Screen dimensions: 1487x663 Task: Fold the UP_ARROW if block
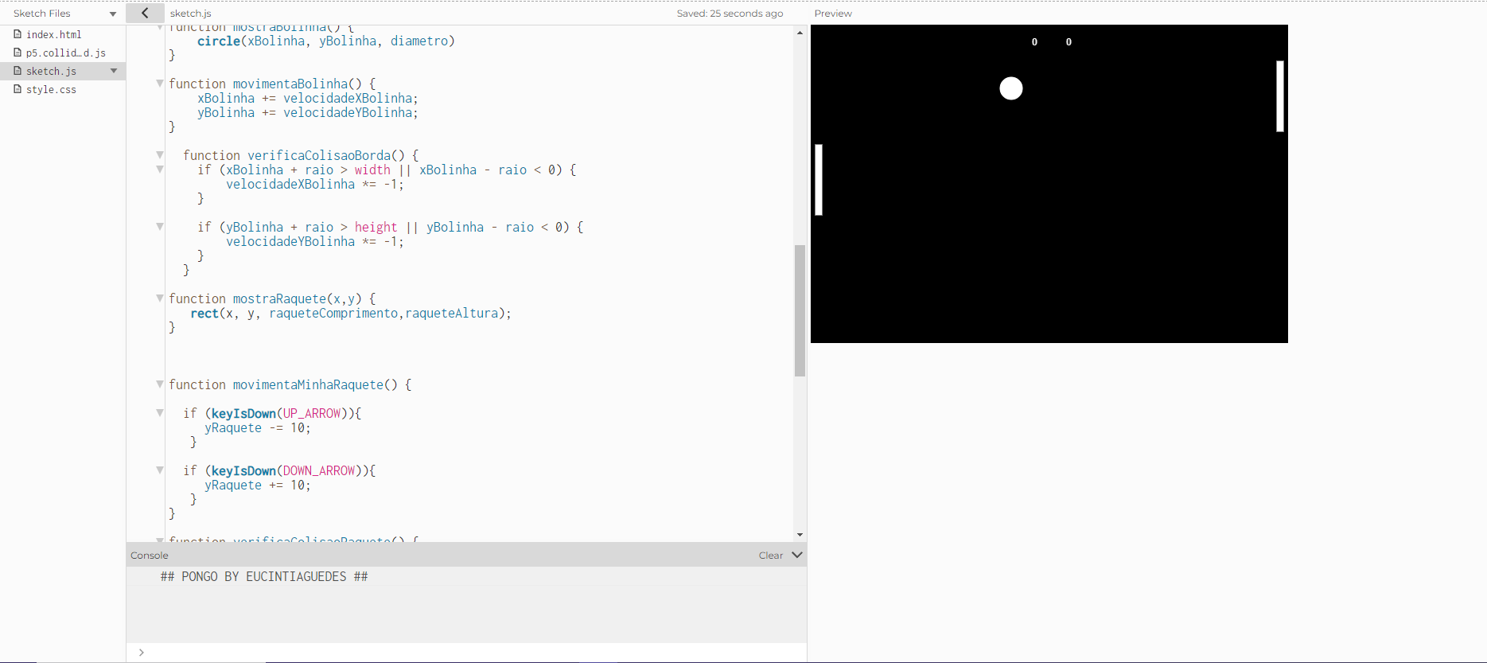160,413
